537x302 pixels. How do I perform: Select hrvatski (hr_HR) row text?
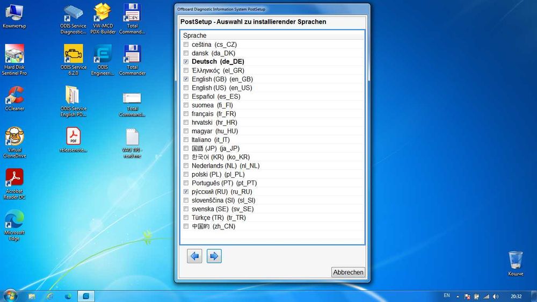[214, 123]
